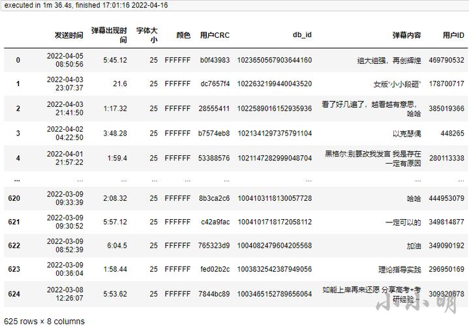Click the 弹幕出现时间 column header

[109, 35]
